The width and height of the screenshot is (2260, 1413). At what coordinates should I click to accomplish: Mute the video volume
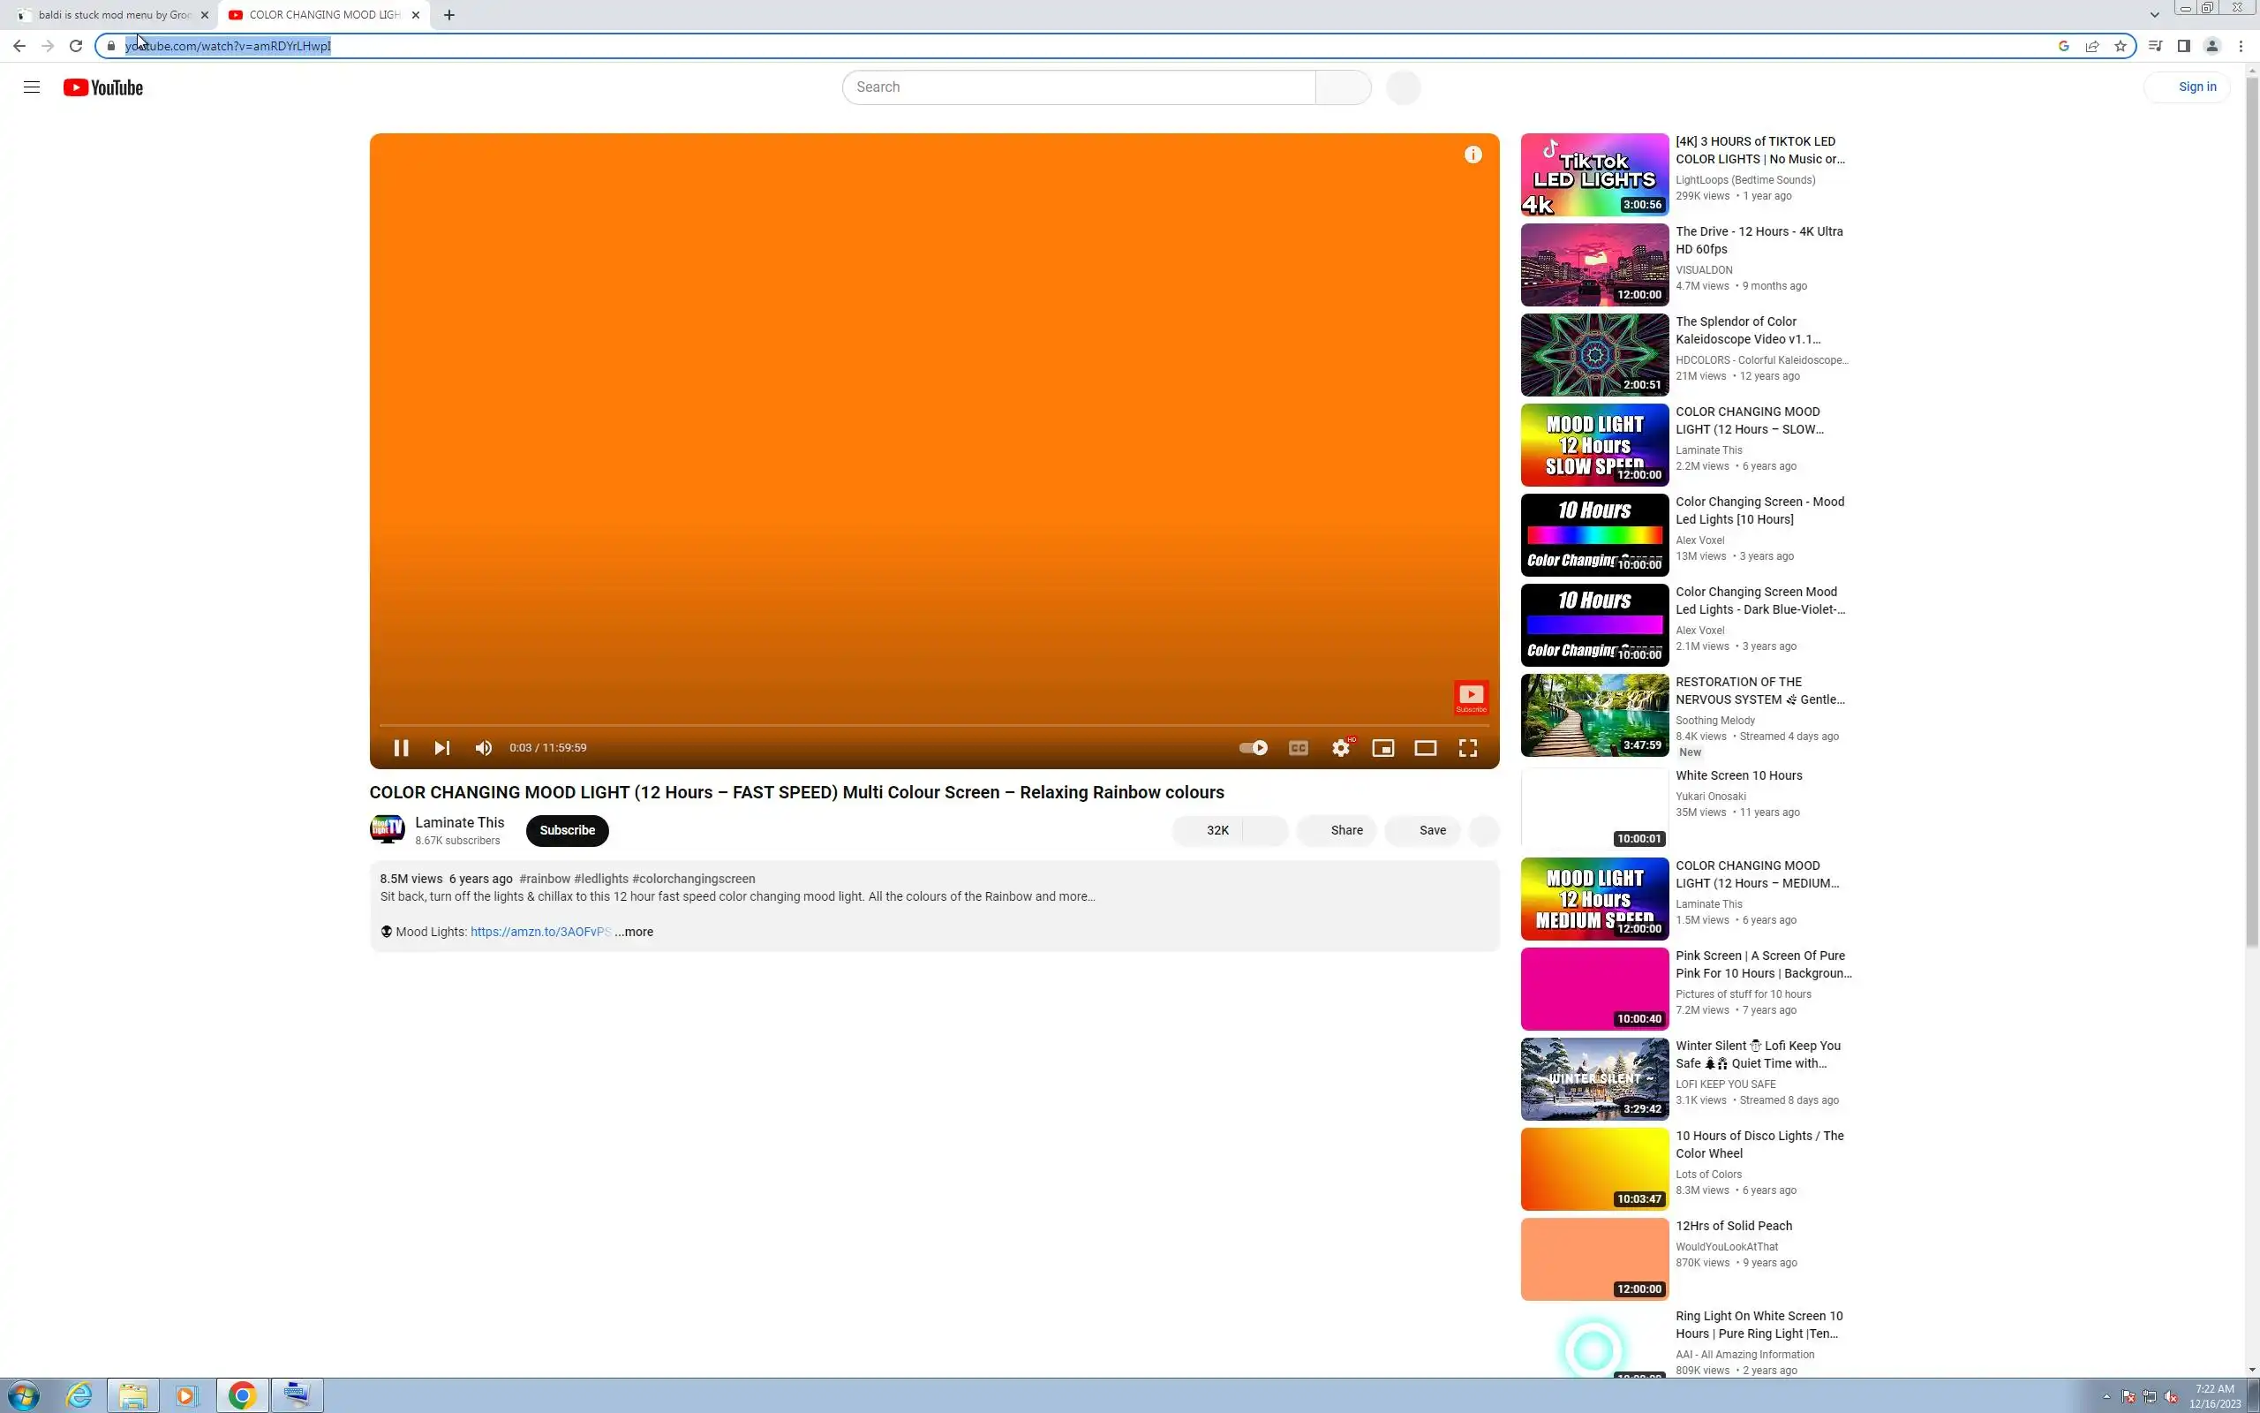coord(483,748)
